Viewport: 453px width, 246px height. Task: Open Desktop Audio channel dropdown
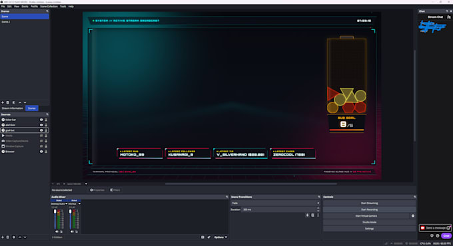click(x=67, y=203)
